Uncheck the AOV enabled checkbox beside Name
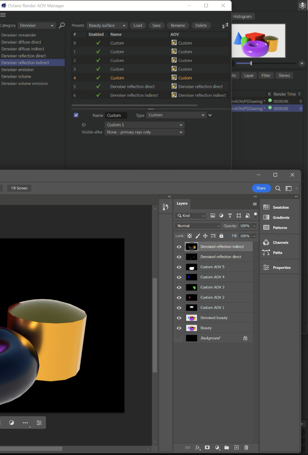 (x=76, y=115)
